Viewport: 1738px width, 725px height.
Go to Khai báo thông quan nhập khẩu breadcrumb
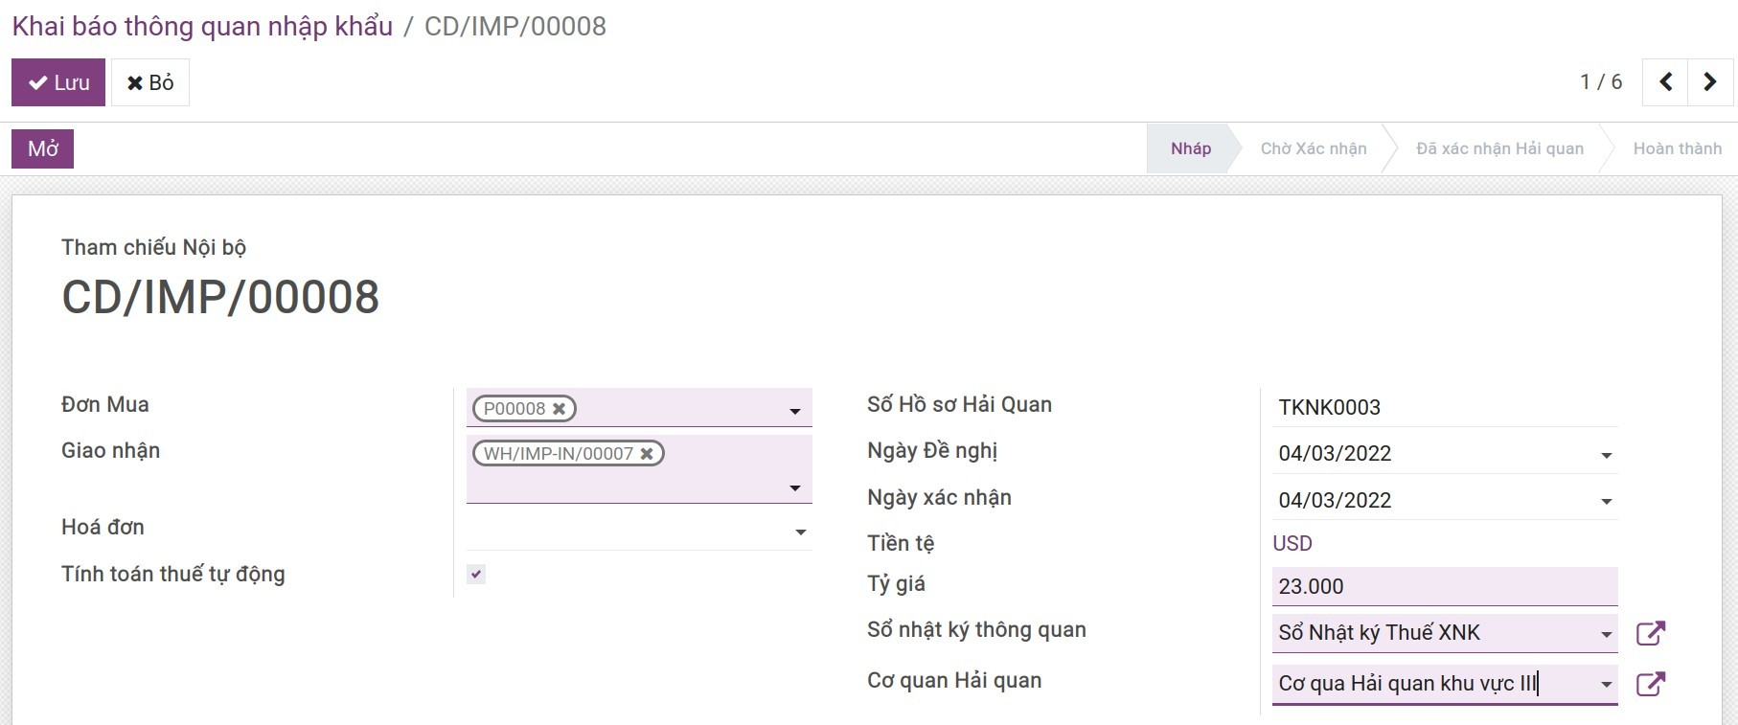coord(202,26)
